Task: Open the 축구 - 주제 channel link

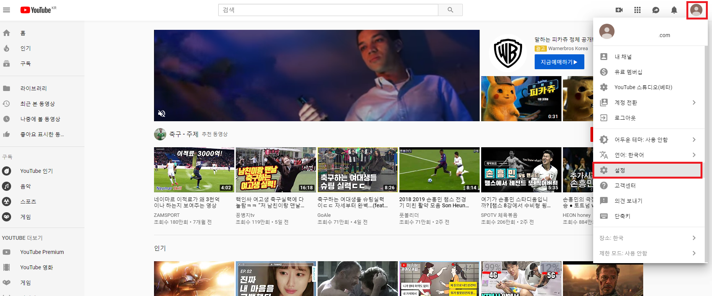Action: pyautogui.click(x=183, y=134)
